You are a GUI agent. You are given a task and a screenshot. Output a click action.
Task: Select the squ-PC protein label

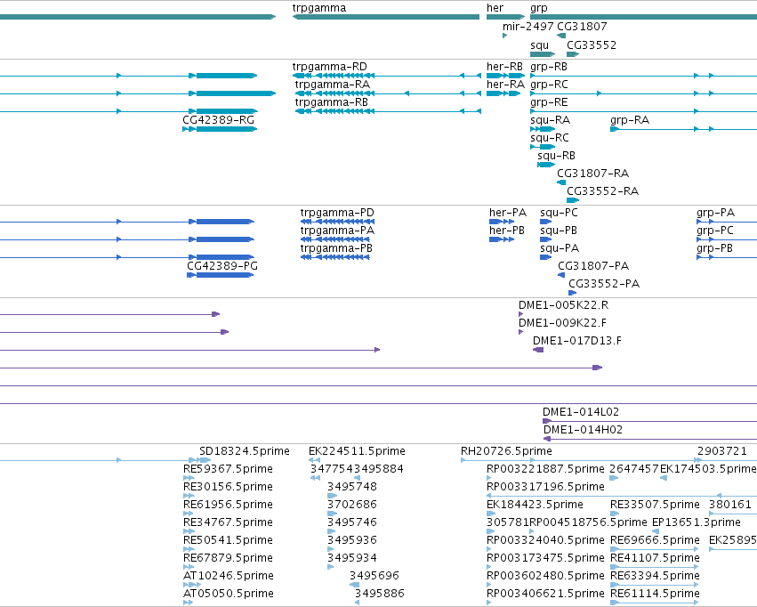[559, 213]
